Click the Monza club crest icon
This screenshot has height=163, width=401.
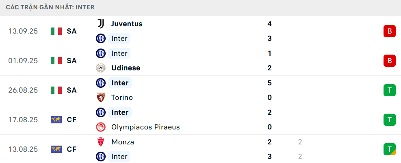pyautogui.click(x=100, y=142)
